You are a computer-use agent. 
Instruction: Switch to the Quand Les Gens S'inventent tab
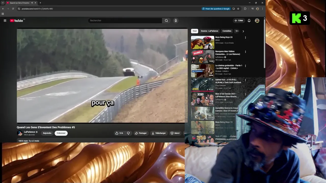point(19,3)
